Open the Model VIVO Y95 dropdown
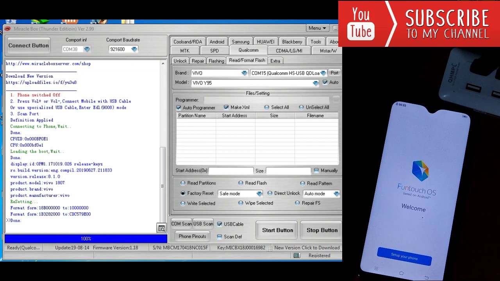500x281 pixels. (316, 83)
